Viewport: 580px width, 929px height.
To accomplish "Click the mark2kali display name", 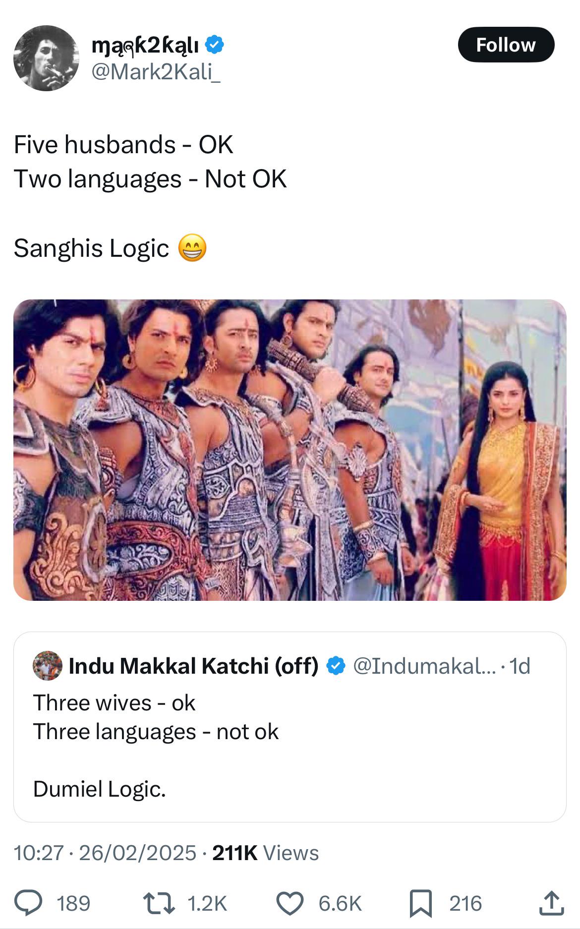I will click(145, 46).
